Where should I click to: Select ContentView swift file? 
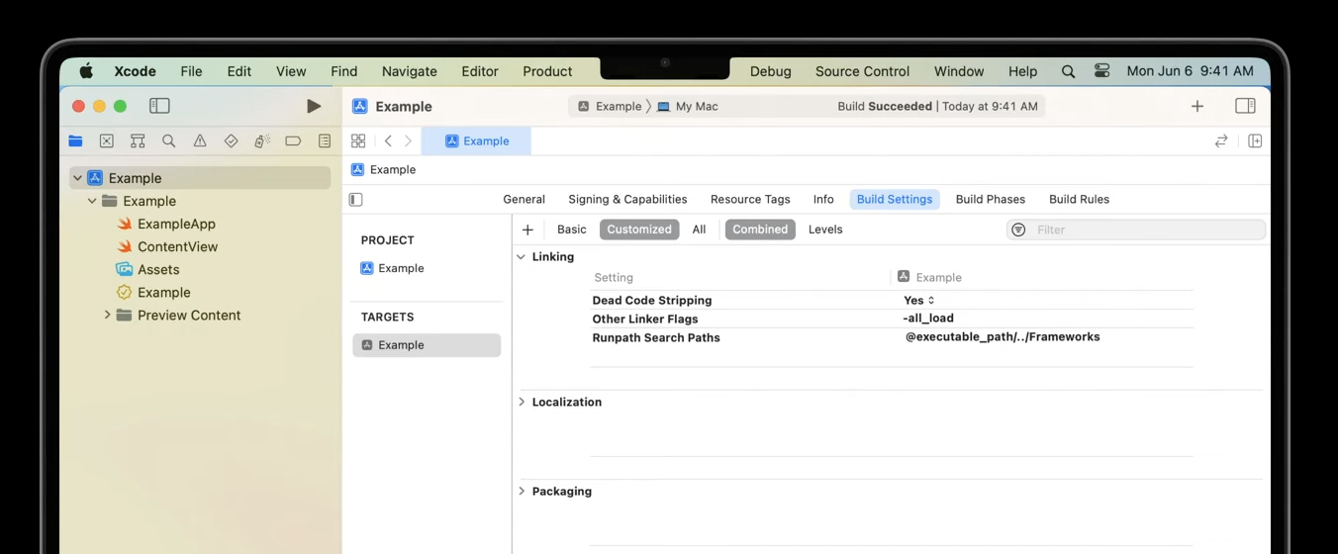(167, 246)
